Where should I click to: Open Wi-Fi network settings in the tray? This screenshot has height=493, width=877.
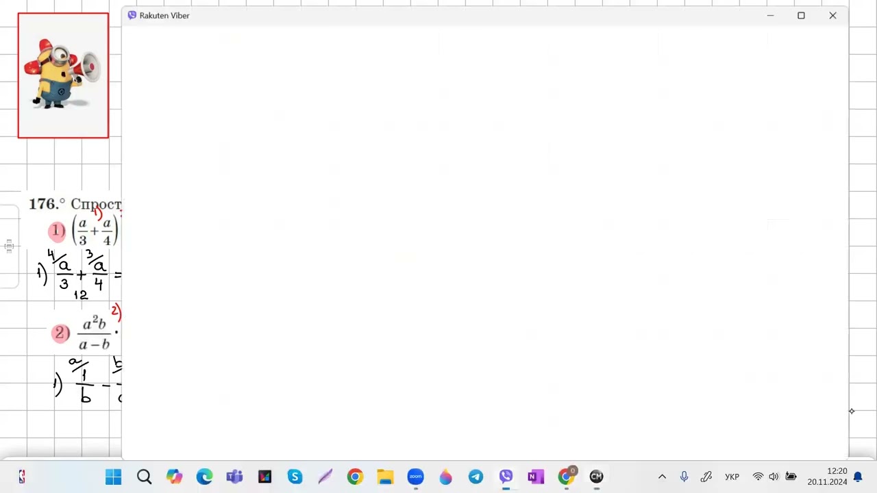point(758,477)
